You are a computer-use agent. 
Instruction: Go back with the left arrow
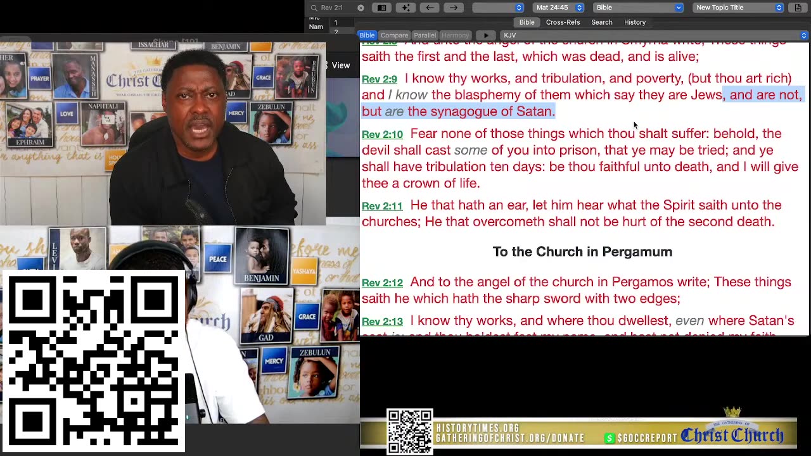point(430,8)
